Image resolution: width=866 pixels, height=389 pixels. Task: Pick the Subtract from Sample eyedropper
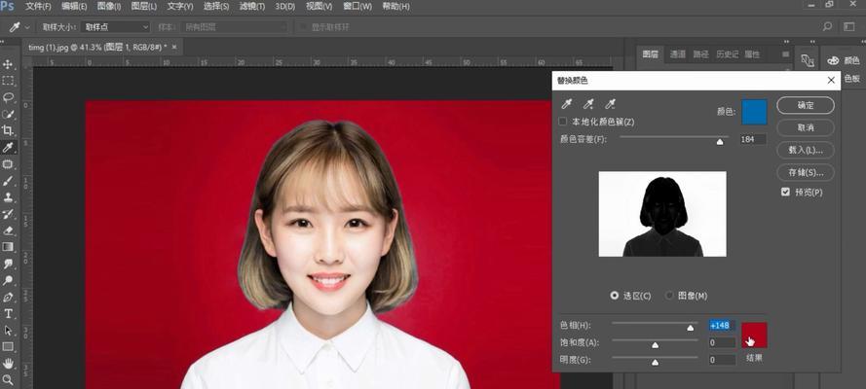pyautogui.click(x=611, y=104)
